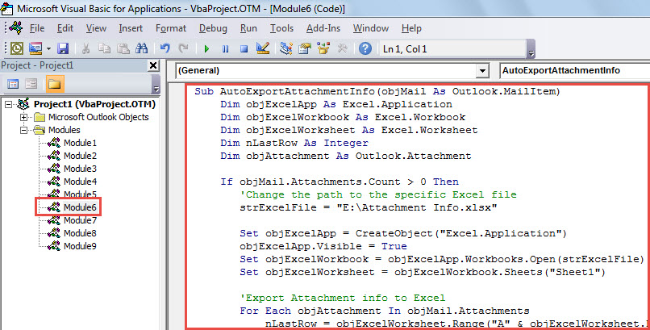Open the AutoExportAttachmentInfo procedure dropdown
Image resolution: width=650 pixels, height=330 pixels.
pos(574,70)
